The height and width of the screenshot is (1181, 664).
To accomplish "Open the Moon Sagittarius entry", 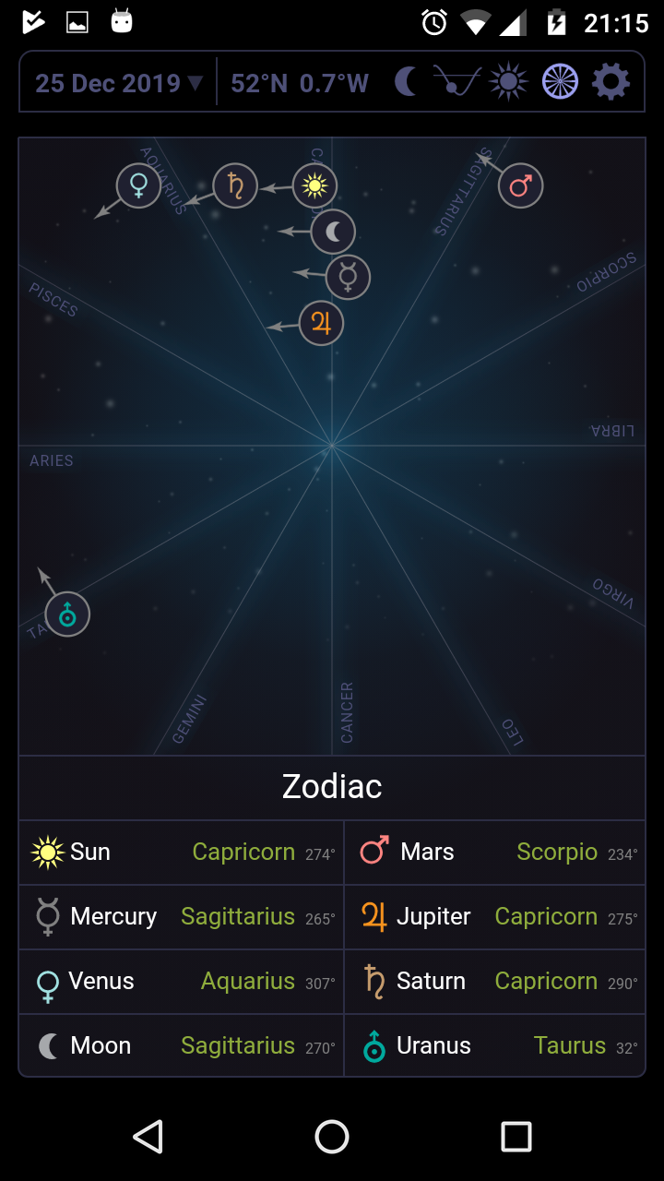I will [182, 1046].
